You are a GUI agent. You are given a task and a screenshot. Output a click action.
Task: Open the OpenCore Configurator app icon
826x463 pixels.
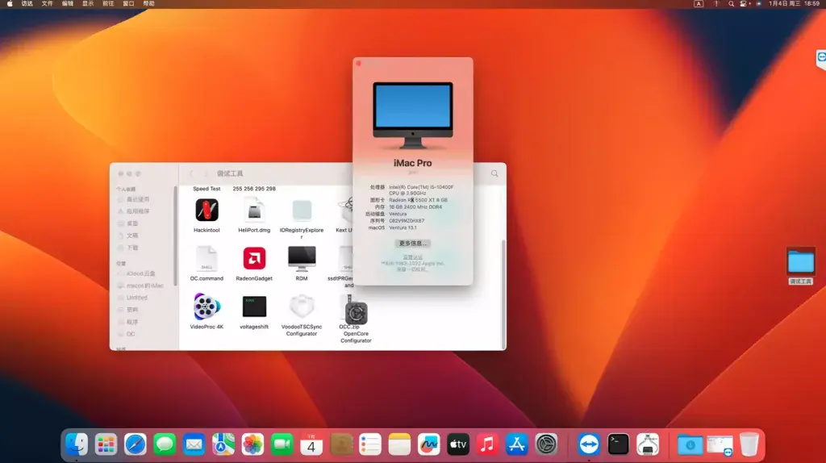(356, 314)
